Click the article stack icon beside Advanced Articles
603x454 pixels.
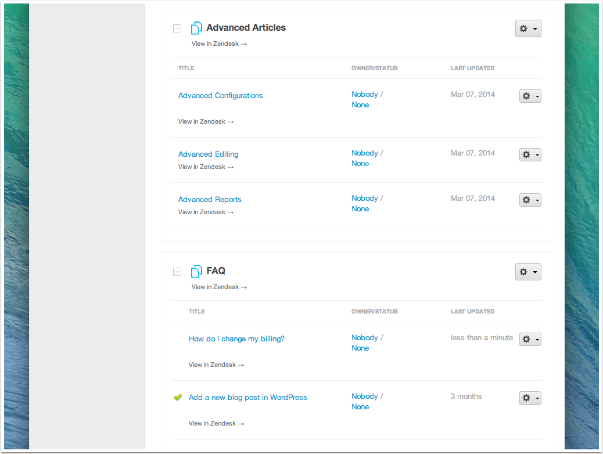click(196, 27)
